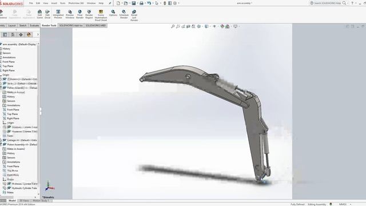The width and height of the screenshot is (366, 206).
Task: Switch to the 3D Views tab
Action: (24, 200)
